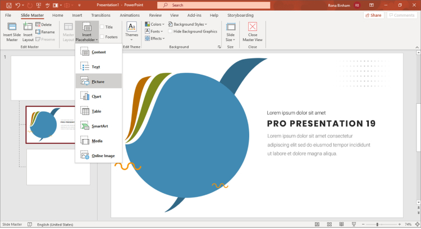Delete the selected layout
The height and width of the screenshot is (229, 421).
tap(43, 25)
